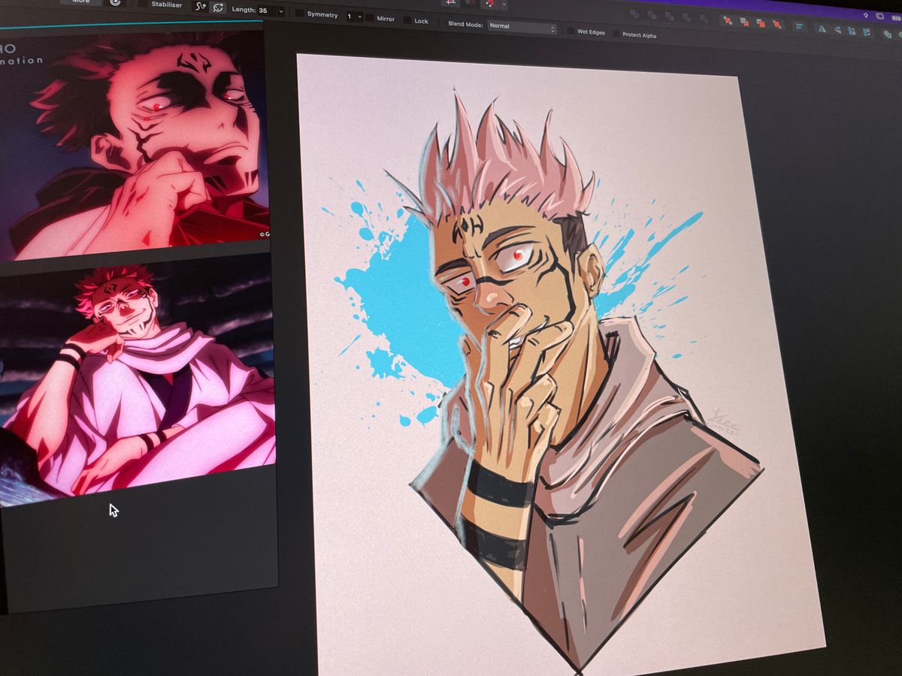
Task: Click the rotate anticlockwise icon
Action: (x=852, y=32)
